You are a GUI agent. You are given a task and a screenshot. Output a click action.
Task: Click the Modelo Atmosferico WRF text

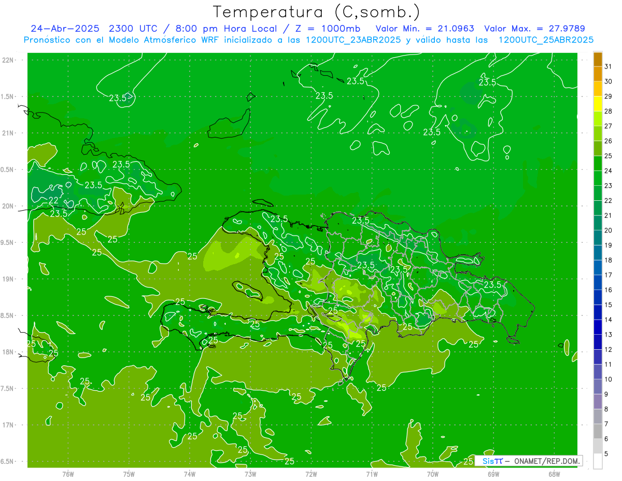pos(165,40)
